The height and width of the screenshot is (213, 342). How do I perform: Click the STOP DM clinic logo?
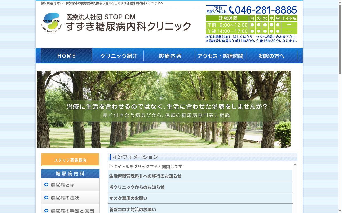click(52, 22)
